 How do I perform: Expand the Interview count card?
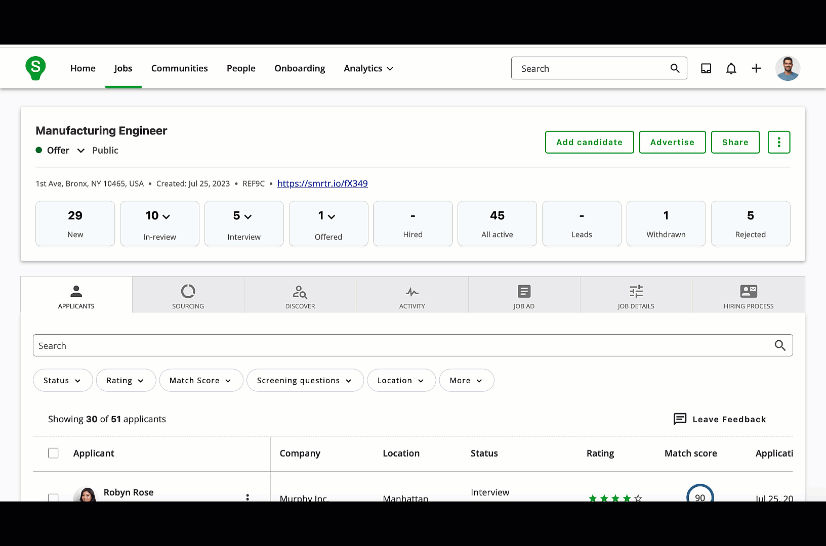(x=244, y=223)
